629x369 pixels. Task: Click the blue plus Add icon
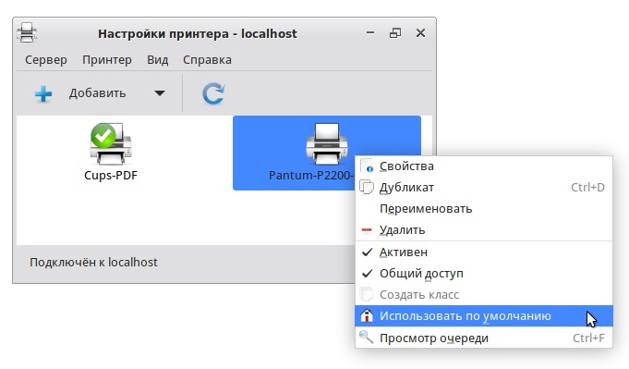[x=43, y=94]
